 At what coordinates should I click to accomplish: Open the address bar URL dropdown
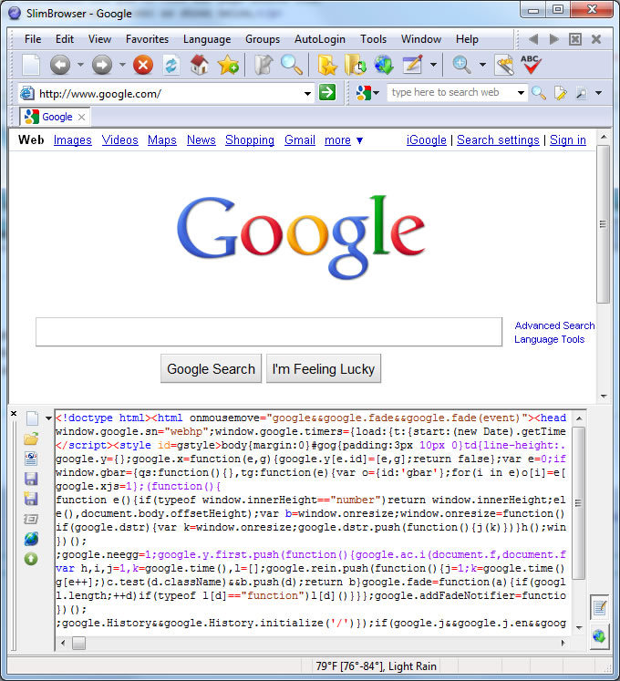[x=307, y=93]
